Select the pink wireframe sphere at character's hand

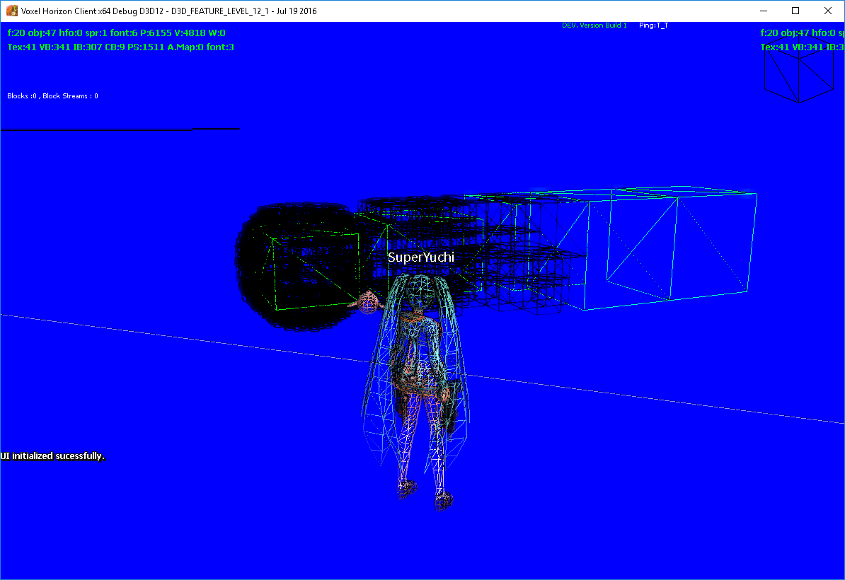coord(369,303)
